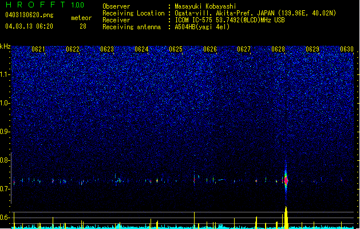This screenshot has width=360, height=229.
Task: Click the 1.1 kHz axis label
Action: pos(5,74)
